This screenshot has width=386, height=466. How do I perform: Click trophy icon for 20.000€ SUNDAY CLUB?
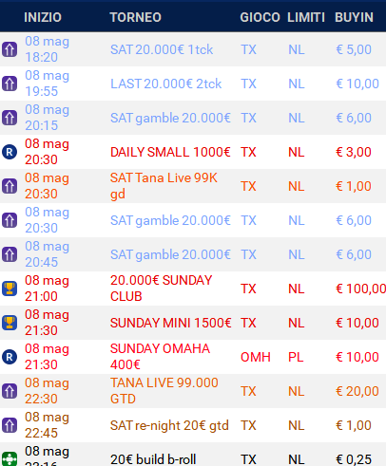click(x=10, y=289)
